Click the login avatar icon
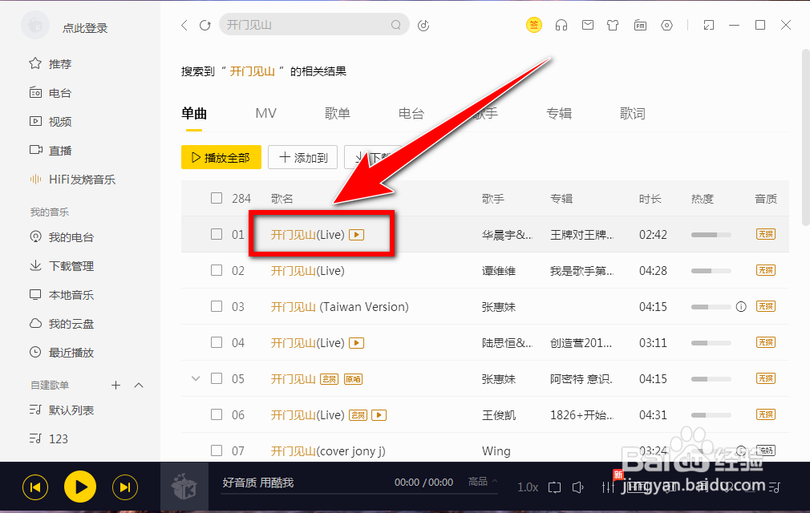810x513 pixels. 35,25
